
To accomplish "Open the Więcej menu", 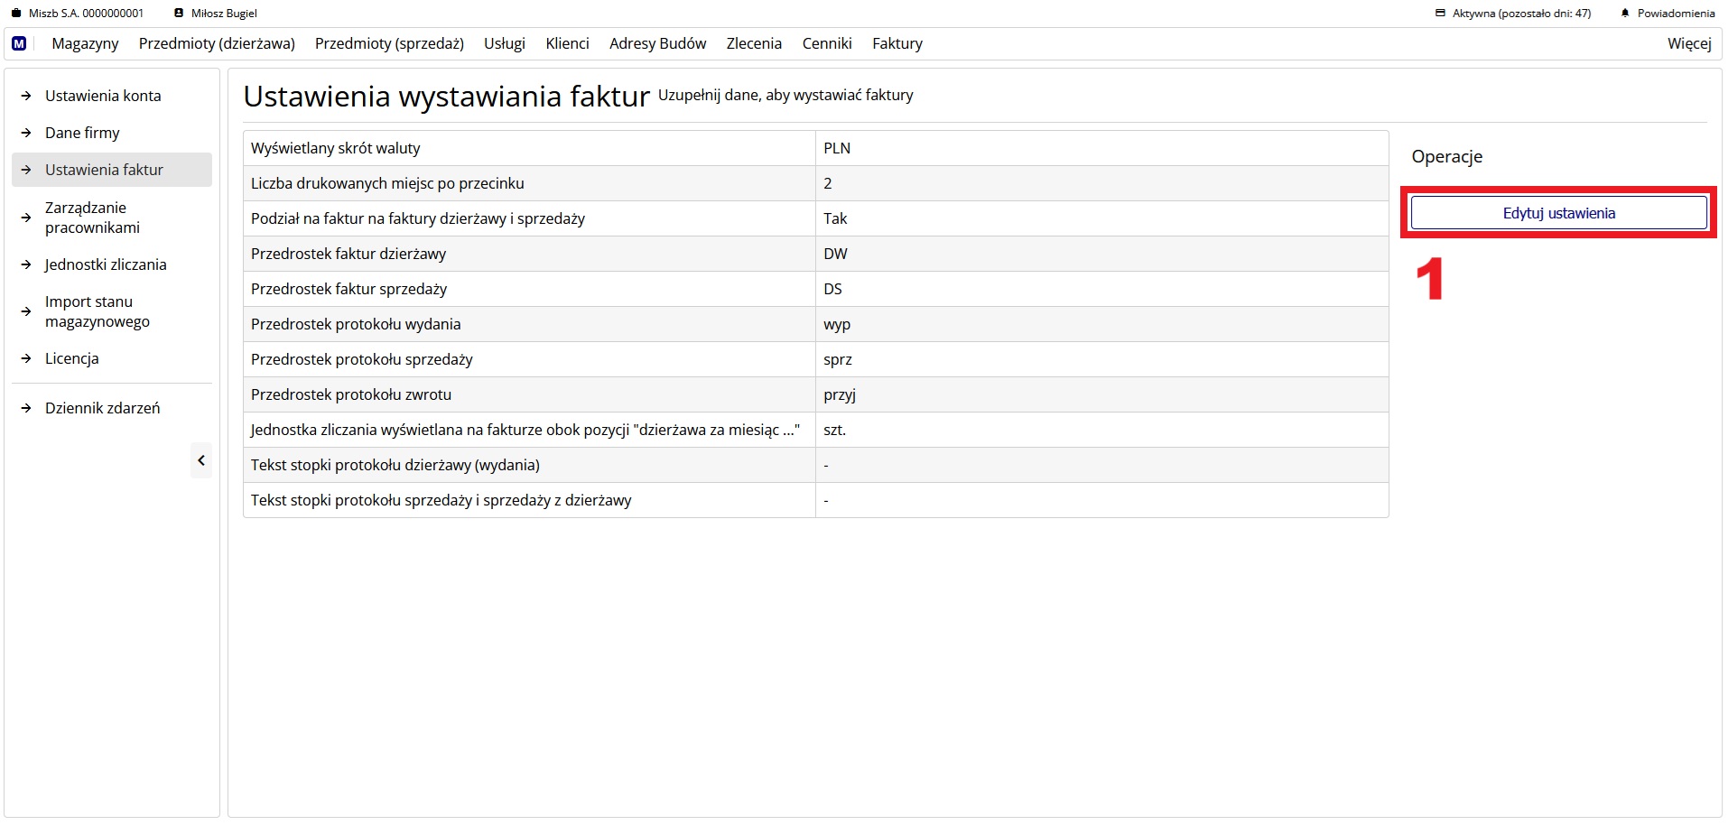I will (1688, 43).
